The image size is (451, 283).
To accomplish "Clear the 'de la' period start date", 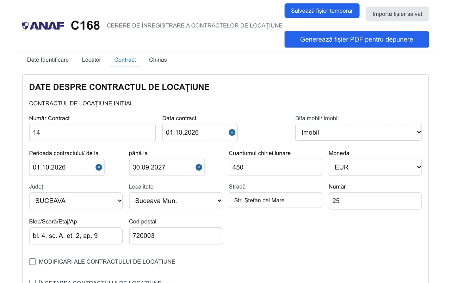I will 99,167.
